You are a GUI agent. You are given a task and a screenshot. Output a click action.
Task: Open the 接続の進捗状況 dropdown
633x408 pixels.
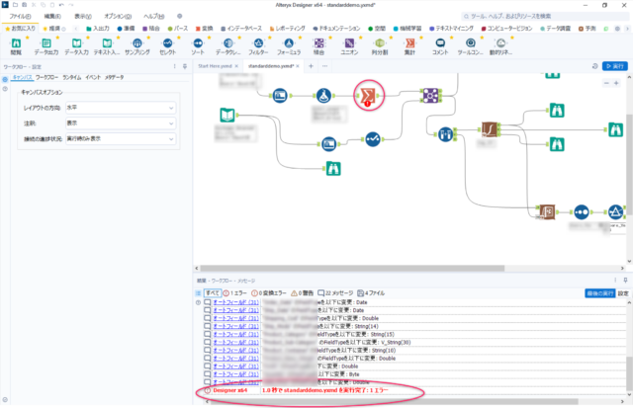pyautogui.click(x=121, y=138)
